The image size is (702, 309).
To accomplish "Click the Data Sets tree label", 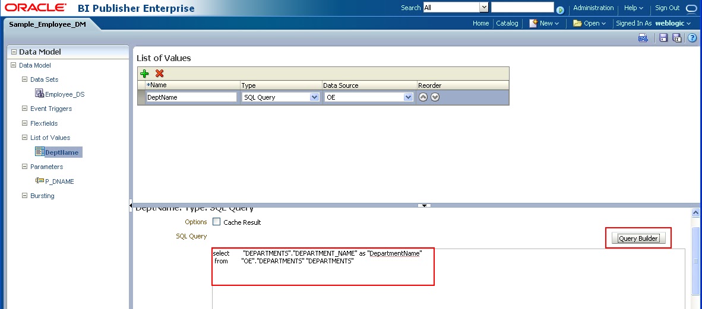I will point(45,79).
